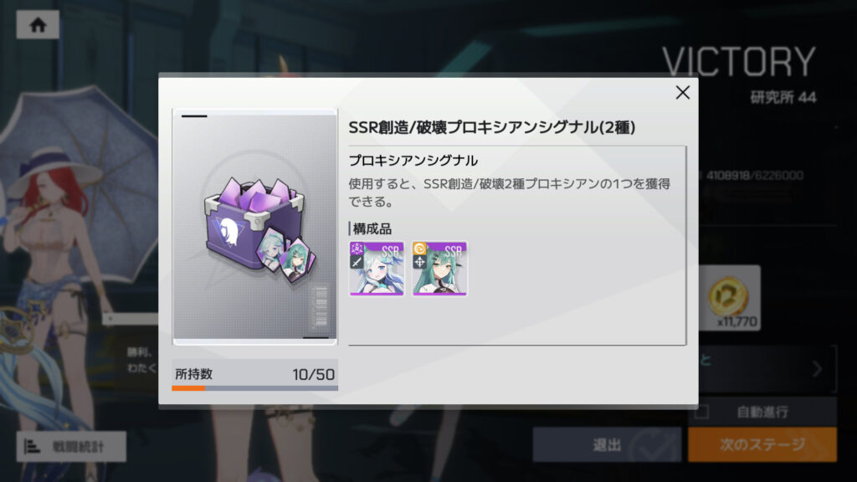Image resolution: width=857 pixels, height=482 pixels.
Task: Click the 研究所 44 stage label
Action: click(783, 97)
